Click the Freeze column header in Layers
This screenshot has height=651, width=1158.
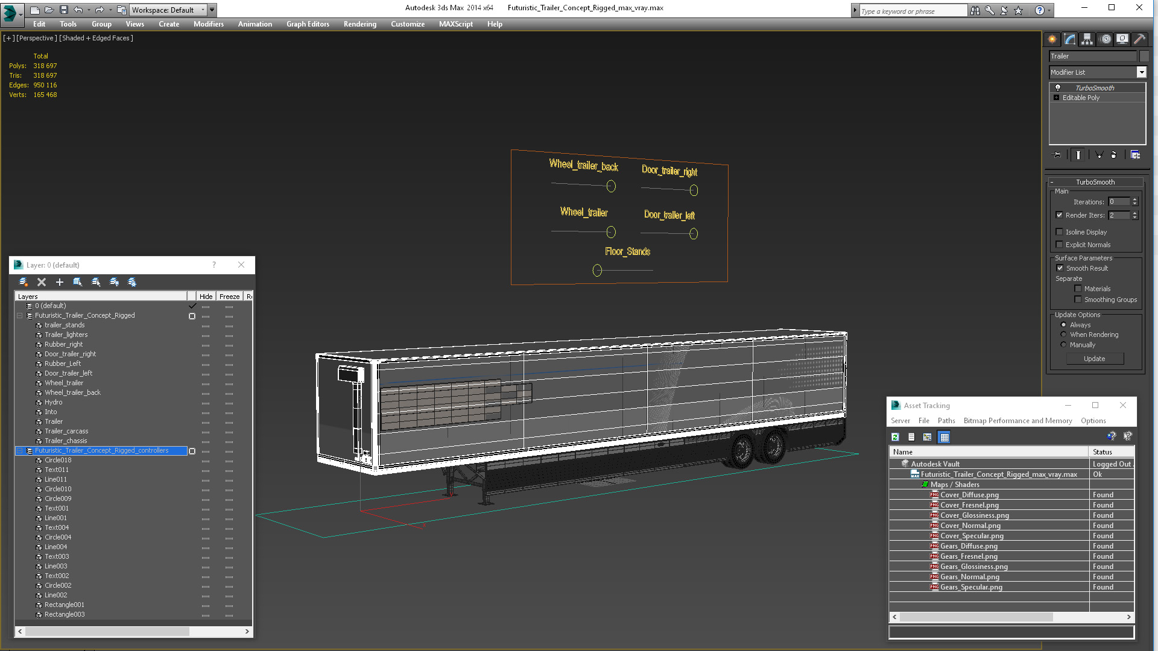tap(229, 297)
